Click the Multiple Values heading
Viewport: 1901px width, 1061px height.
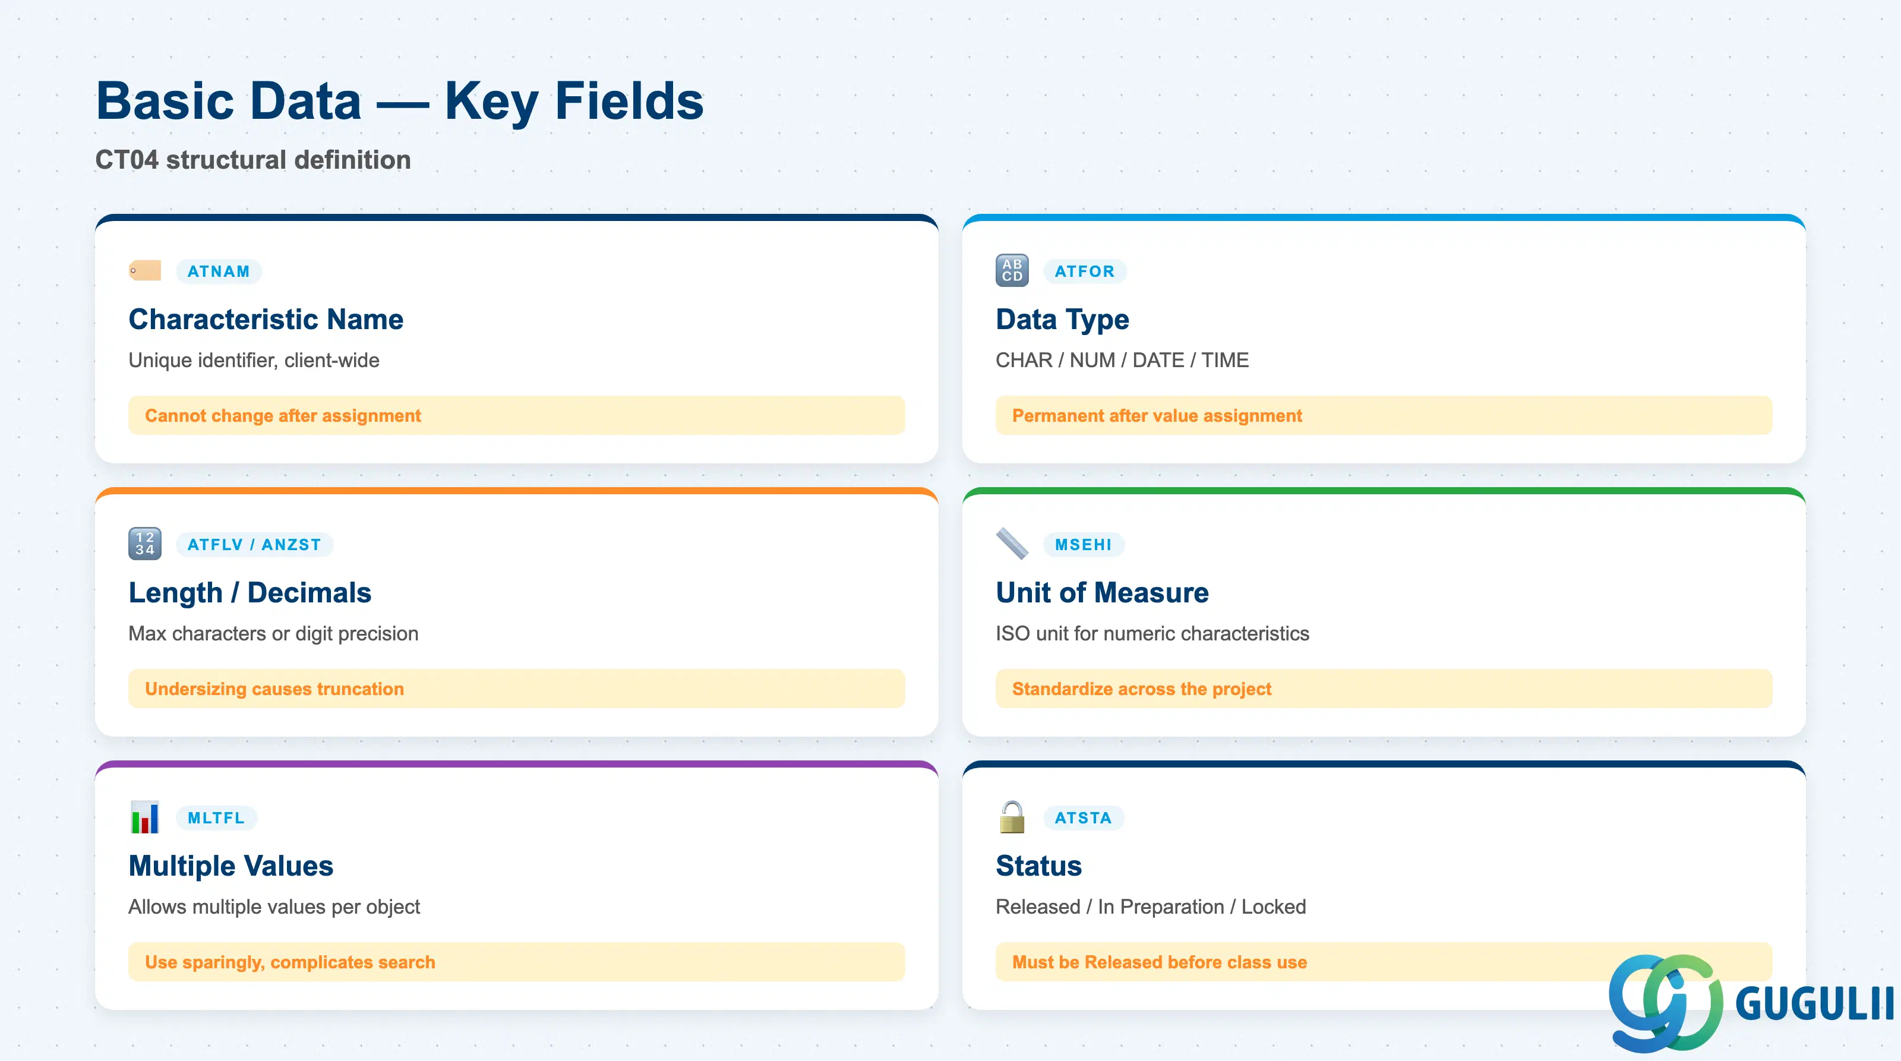pos(231,866)
